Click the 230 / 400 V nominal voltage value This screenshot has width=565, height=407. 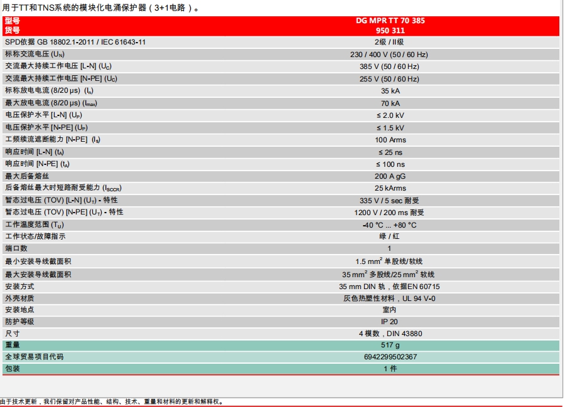[x=389, y=55]
